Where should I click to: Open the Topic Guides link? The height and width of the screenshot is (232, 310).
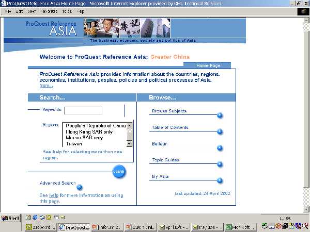click(165, 160)
